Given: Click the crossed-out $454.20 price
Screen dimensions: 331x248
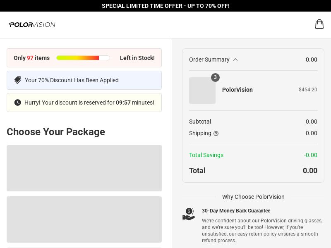Looking at the screenshot, I should coord(308,90).
